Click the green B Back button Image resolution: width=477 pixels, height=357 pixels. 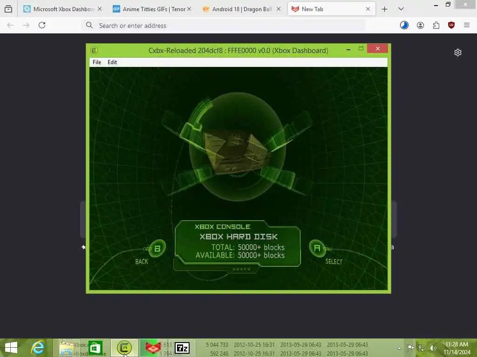[157, 248]
